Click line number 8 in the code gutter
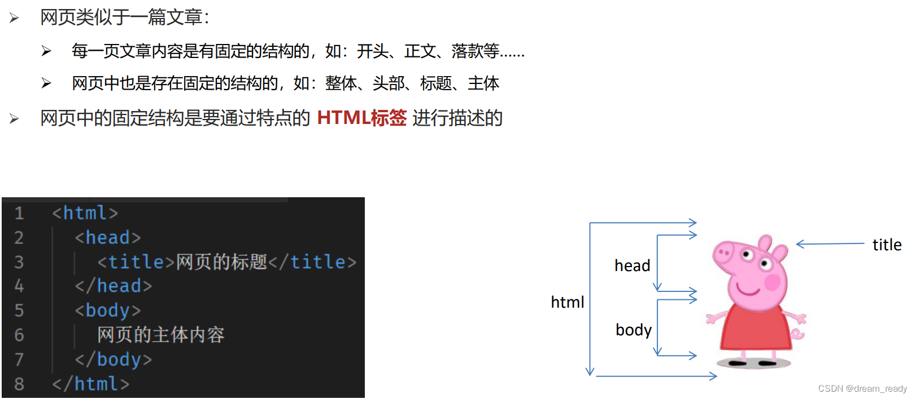916x399 pixels. pyautogui.click(x=19, y=384)
